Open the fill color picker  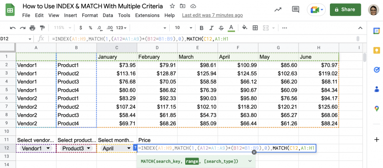pos(245,28)
